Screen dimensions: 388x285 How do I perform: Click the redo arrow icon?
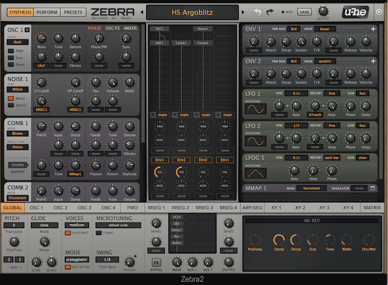point(270,11)
